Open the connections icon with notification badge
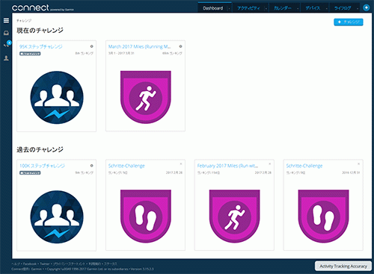Viewport: 374px width, 274px height. [x=7, y=45]
